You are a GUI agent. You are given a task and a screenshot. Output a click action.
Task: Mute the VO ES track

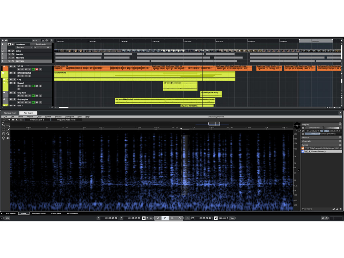click(x=11, y=67)
